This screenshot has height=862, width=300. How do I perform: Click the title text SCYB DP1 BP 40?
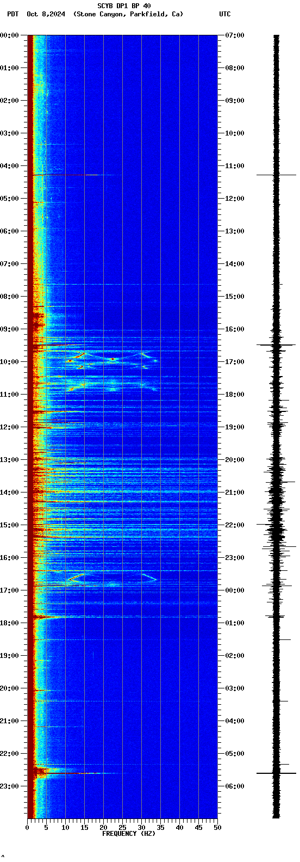[124, 6]
